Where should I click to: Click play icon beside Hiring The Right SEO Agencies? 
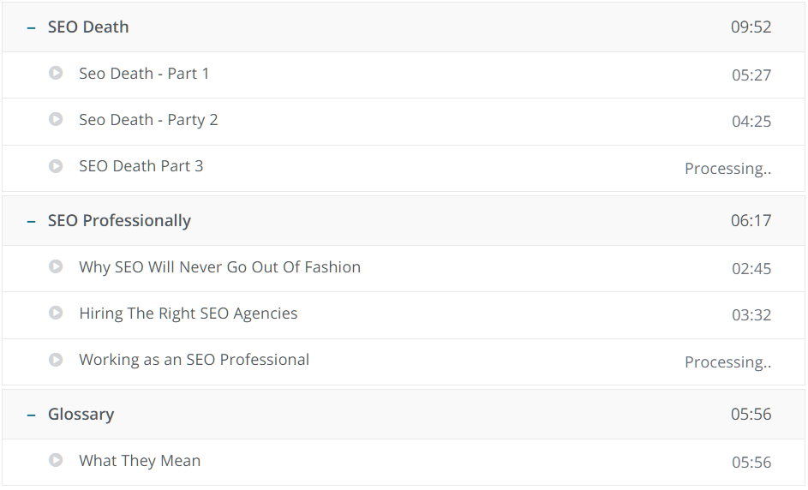pos(56,313)
